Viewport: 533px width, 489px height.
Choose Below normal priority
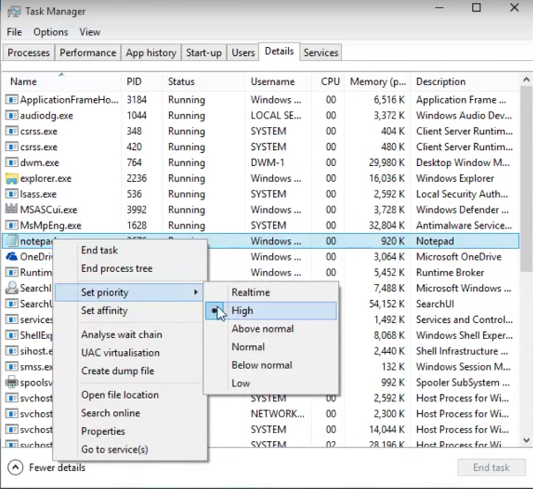tap(271, 365)
